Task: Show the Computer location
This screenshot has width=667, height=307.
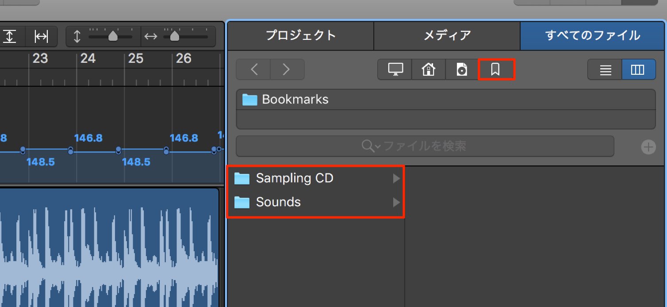Action: (x=395, y=69)
